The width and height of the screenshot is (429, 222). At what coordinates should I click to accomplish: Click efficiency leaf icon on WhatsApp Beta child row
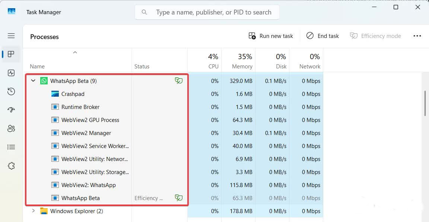click(x=179, y=198)
